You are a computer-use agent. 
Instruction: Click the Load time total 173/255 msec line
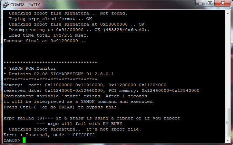pyautogui.click(x=49, y=35)
